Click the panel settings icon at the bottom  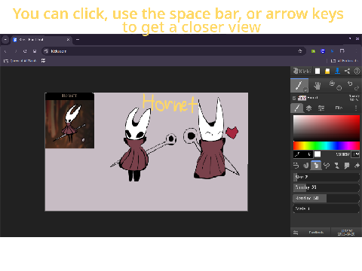pos(296,233)
